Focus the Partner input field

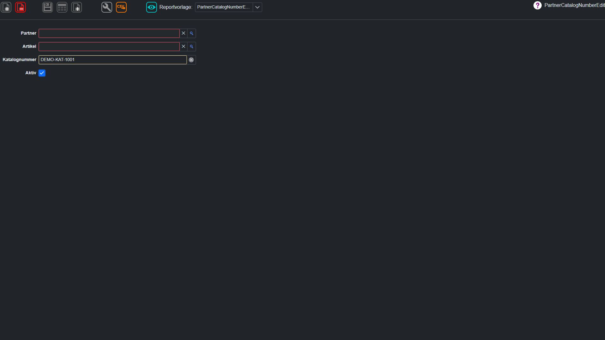pos(109,33)
